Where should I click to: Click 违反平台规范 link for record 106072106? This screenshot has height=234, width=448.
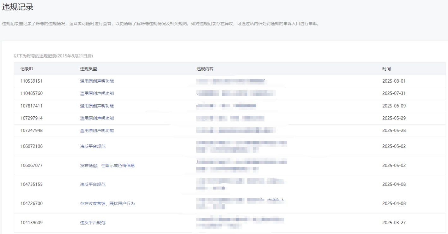(x=93, y=146)
